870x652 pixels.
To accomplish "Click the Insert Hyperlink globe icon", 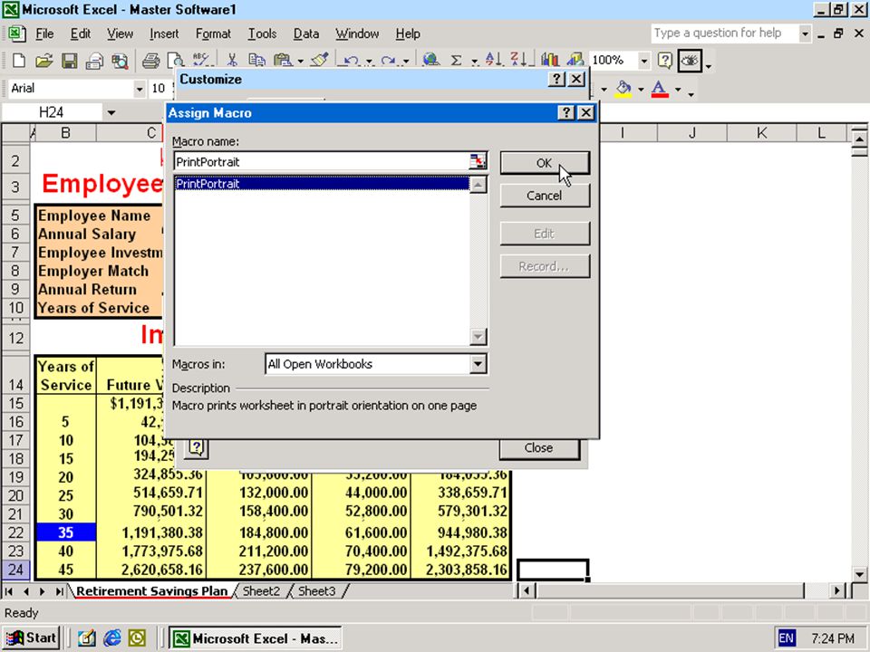I will coord(431,61).
